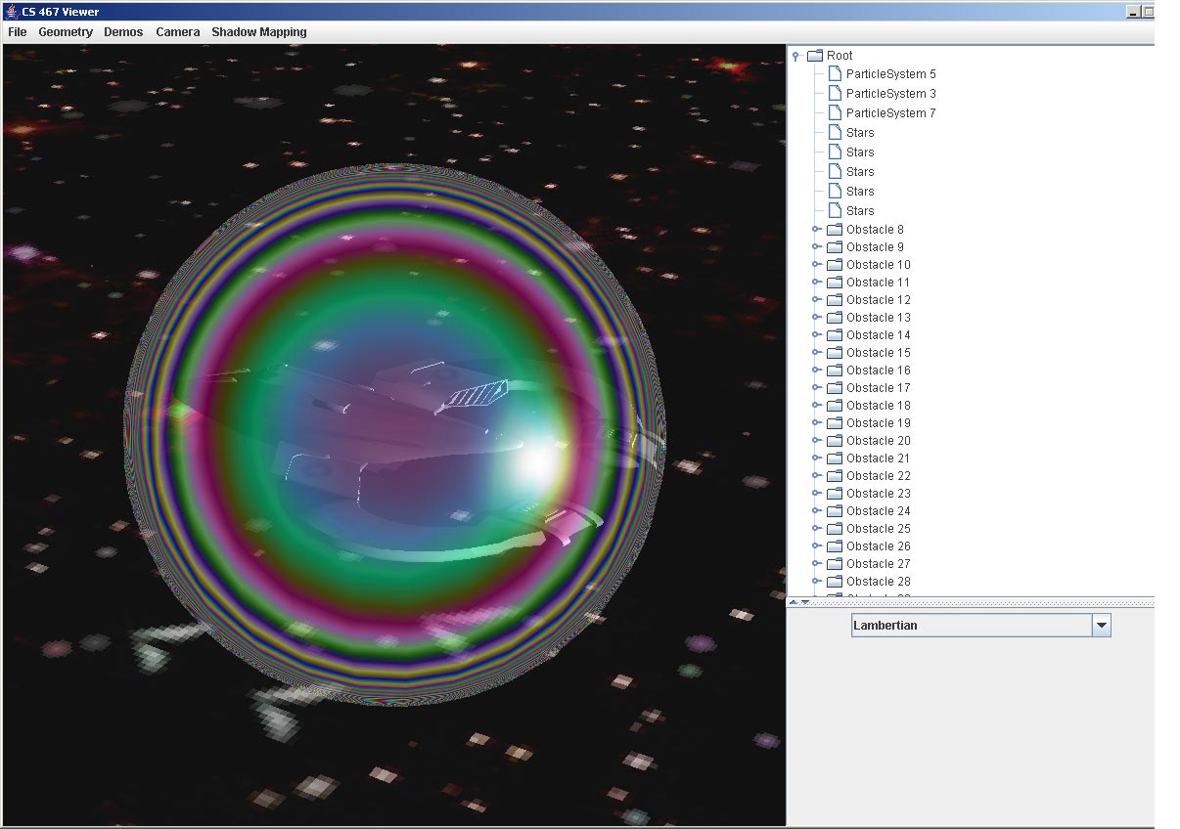Click the Obstacle 20 folder icon
The height and width of the screenshot is (829, 1180).
coord(835,441)
